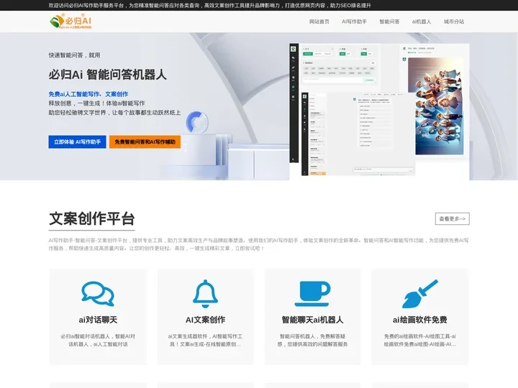Click the description starting 免费的ai绘画软件
The height and width of the screenshot is (388, 518).
[420, 340]
